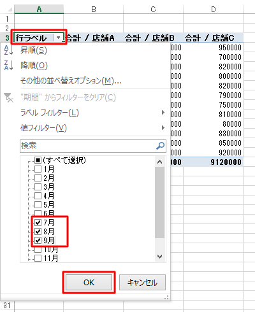Open その他の並べ替えオプション(M)...
The width and height of the screenshot is (255, 312).
coord(71,81)
